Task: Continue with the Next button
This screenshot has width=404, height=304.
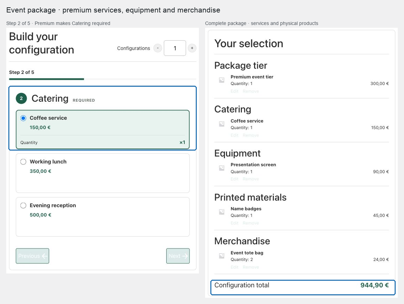Action: coord(178,256)
